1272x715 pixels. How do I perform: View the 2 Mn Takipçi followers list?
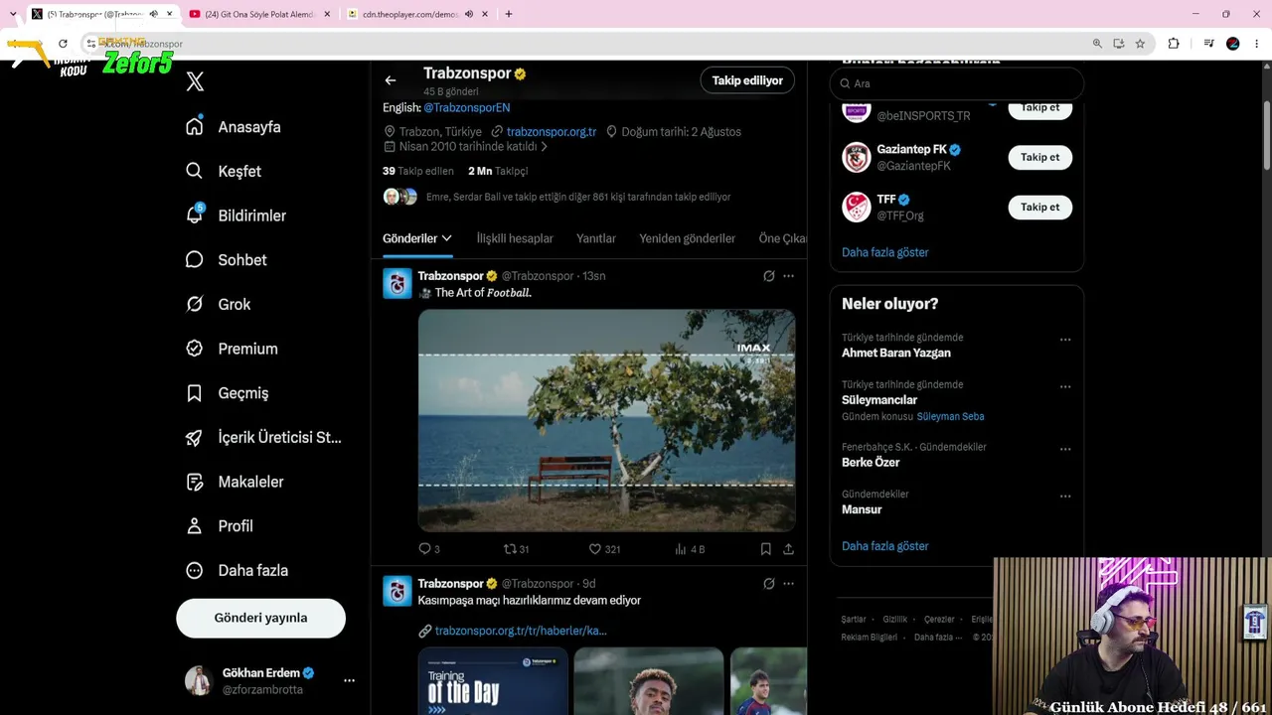pyautogui.click(x=498, y=171)
